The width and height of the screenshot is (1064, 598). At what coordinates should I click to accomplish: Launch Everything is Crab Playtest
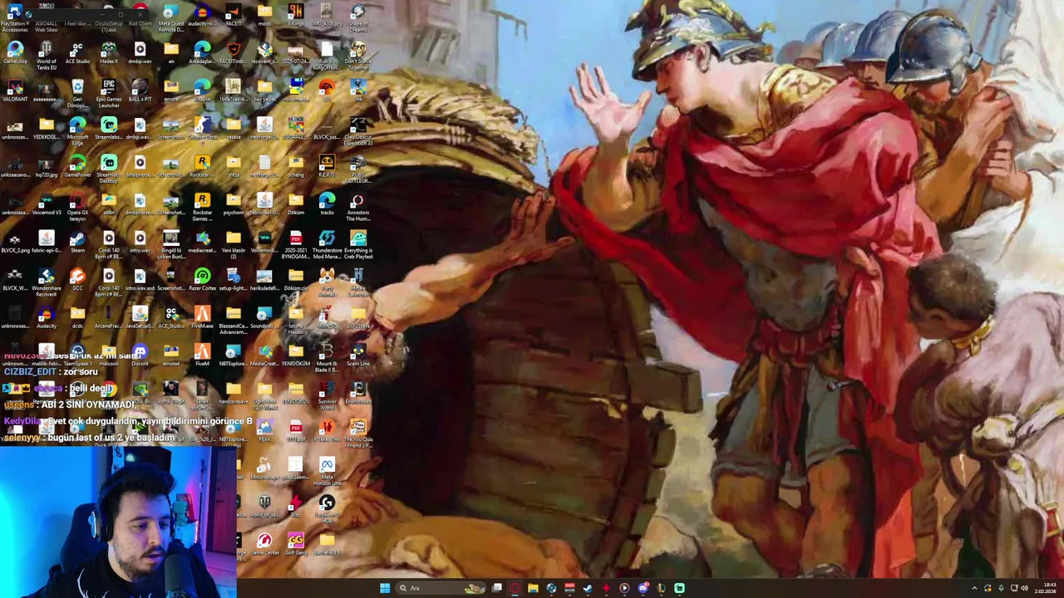click(358, 243)
